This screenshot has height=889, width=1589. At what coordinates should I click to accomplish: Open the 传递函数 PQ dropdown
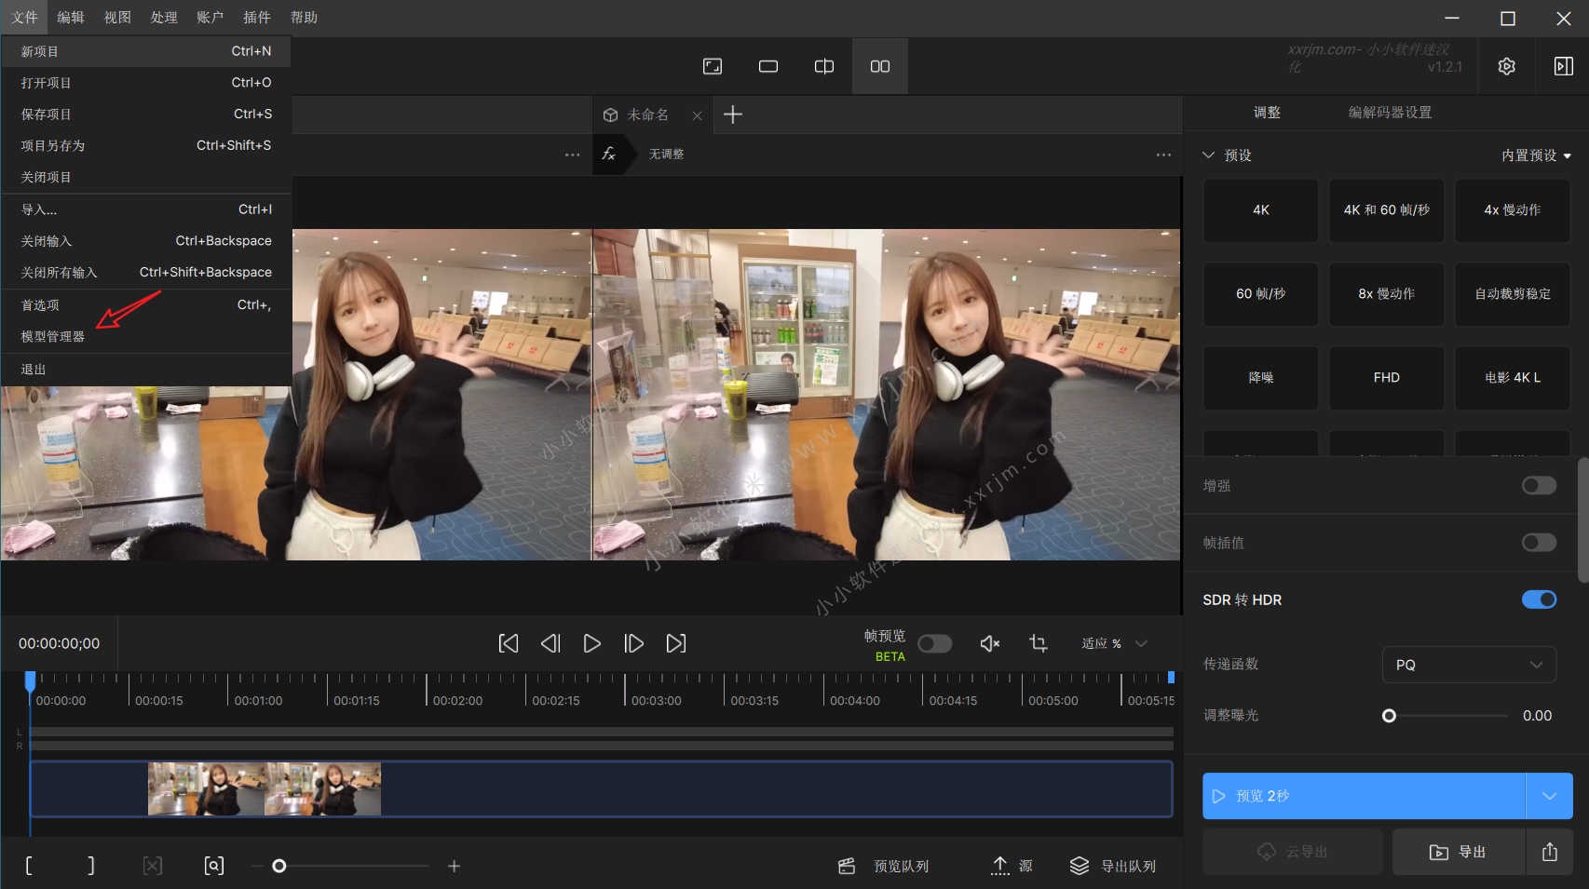(1469, 665)
